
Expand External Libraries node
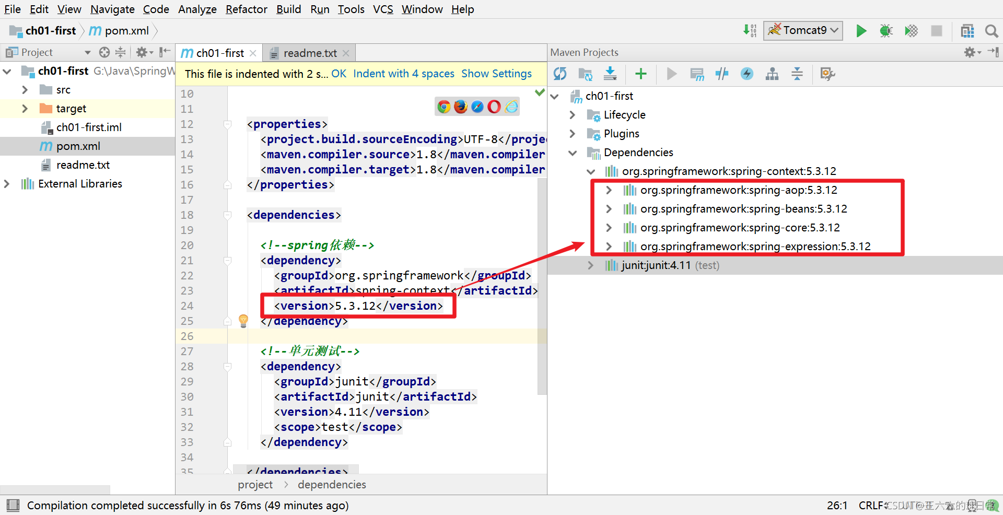click(x=7, y=184)
